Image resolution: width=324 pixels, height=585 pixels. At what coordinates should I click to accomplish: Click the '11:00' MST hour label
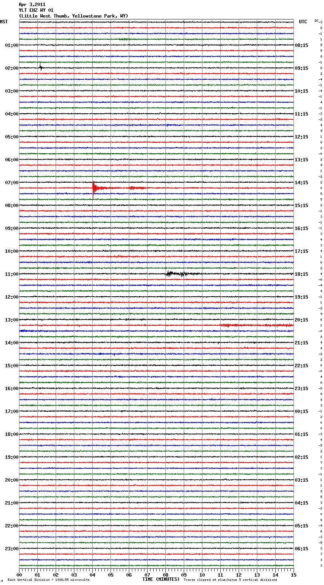click(11, 274)
